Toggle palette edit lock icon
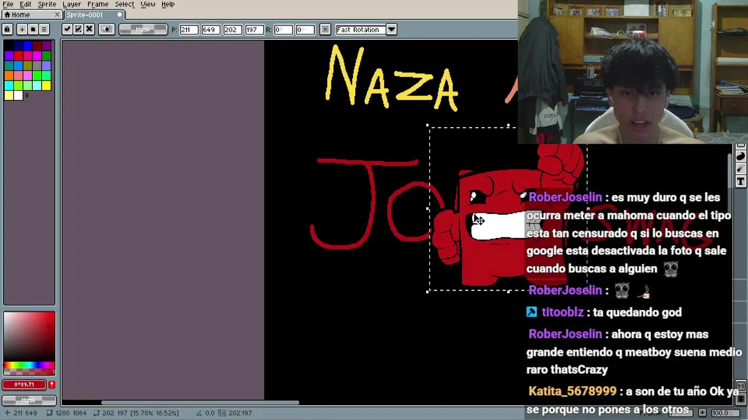This screenshot has height=420, width=748. click(8, 29)
